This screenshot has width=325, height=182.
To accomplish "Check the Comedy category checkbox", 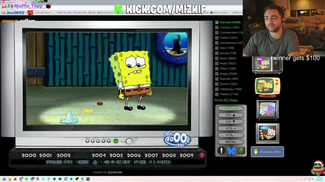I will 217,27.
